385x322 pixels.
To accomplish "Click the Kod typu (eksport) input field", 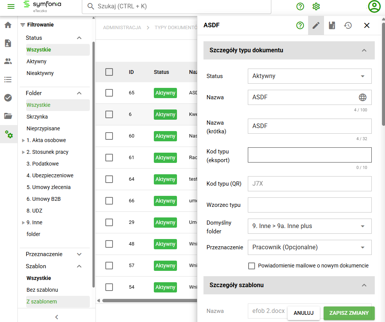I will [310, 155].
